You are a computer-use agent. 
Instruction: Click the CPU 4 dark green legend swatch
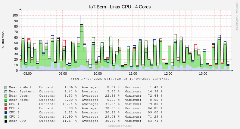tap(6, 117)
